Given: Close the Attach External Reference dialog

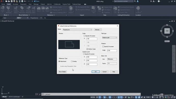Looking at the screenshot, I should click(x=117, y=26).
